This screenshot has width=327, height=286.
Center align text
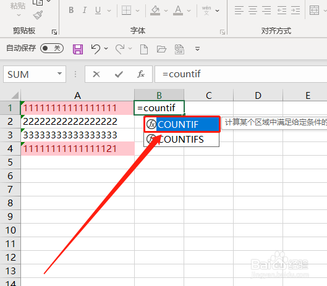pyautogui.click(x=253, y=10)
